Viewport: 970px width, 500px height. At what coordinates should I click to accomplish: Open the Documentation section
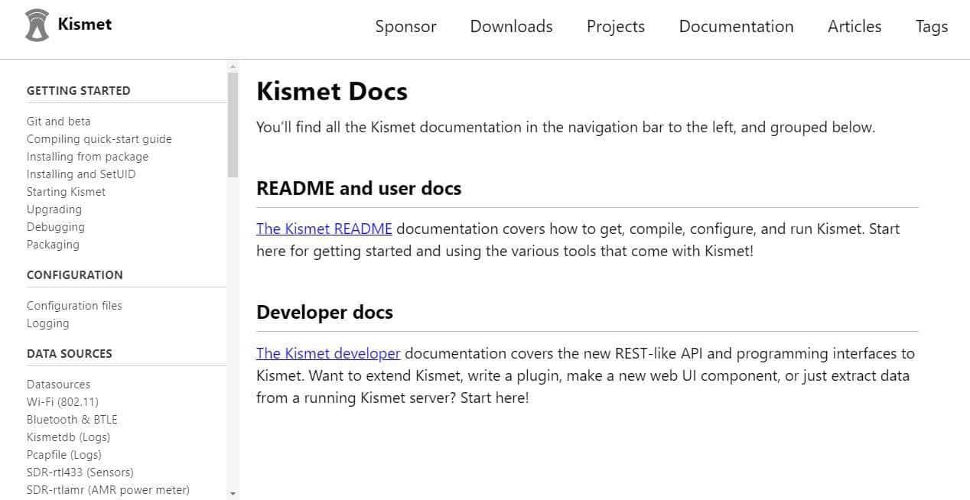(x=735, y=26)
